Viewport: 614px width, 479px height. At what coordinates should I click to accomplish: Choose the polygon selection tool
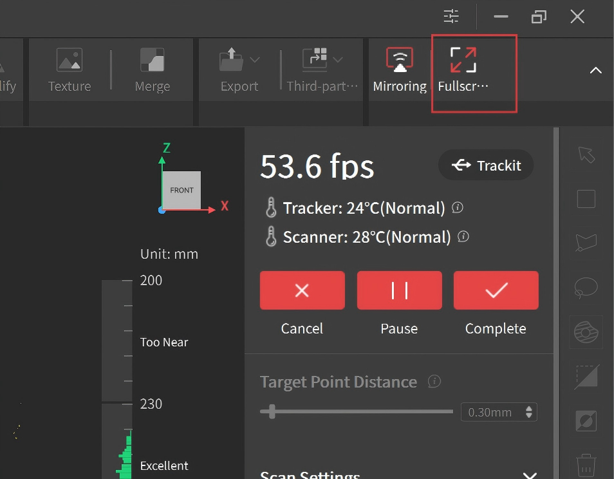[x=586, y=243]
